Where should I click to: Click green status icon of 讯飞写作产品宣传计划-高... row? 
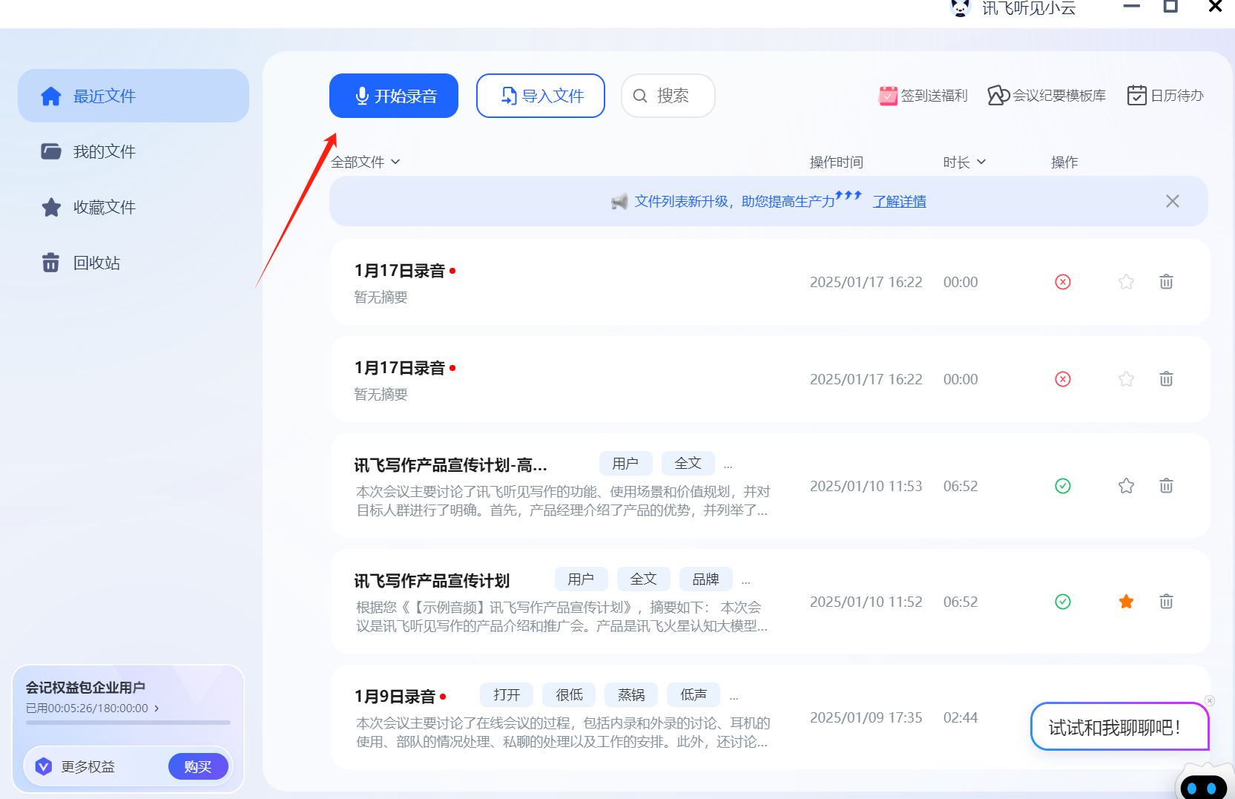click(x=1063, y=486)
